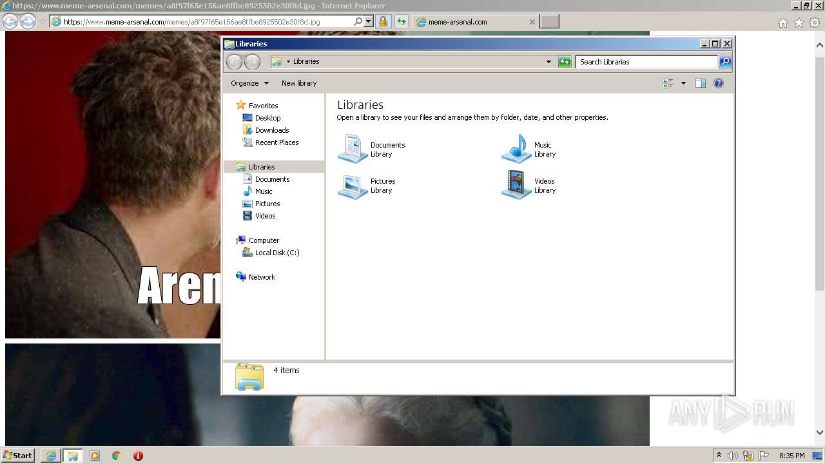825x464 pixels.
Task: Click the IE Home icon
Action: (782, 23)
